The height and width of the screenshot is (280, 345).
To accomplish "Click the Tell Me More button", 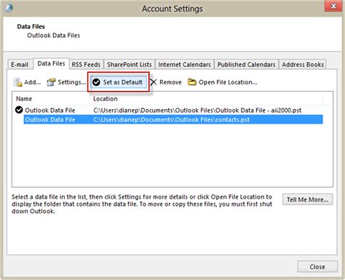I will pyautogui.click(x=307, y=199).
